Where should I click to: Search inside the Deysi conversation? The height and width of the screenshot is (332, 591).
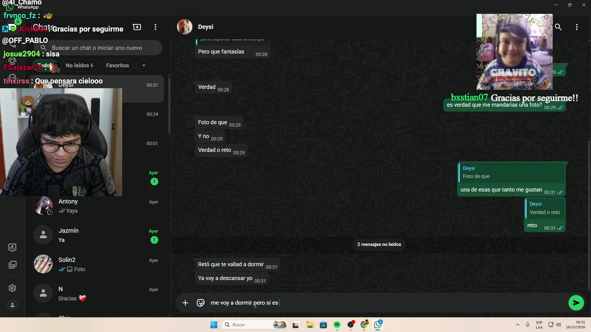558,27
